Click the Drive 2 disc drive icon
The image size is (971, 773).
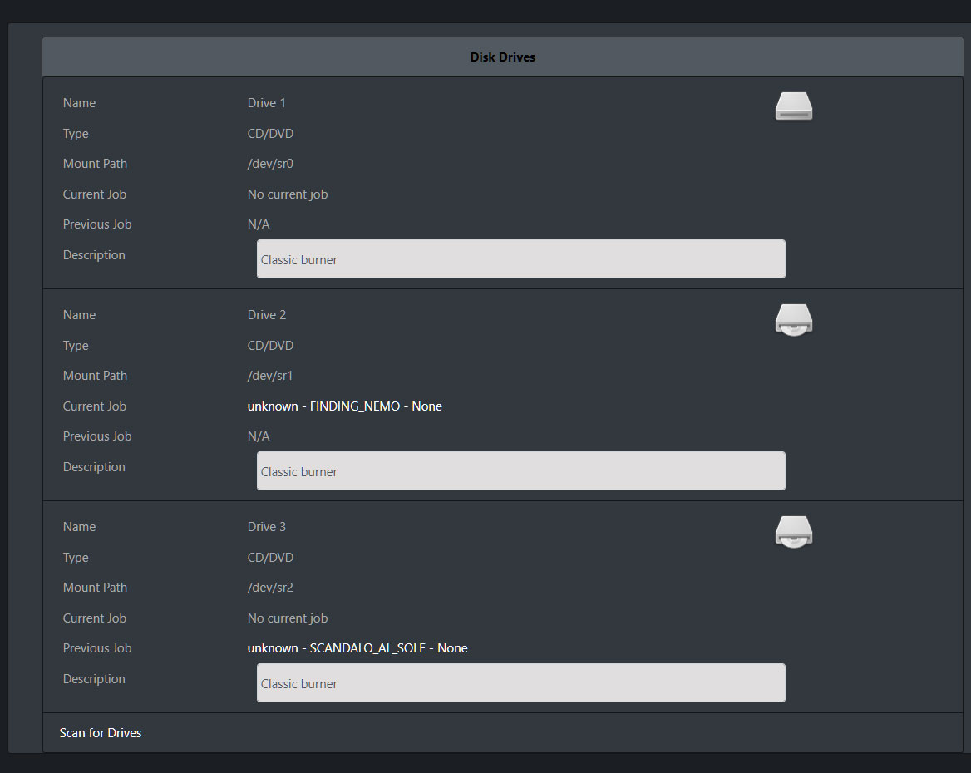793,319
